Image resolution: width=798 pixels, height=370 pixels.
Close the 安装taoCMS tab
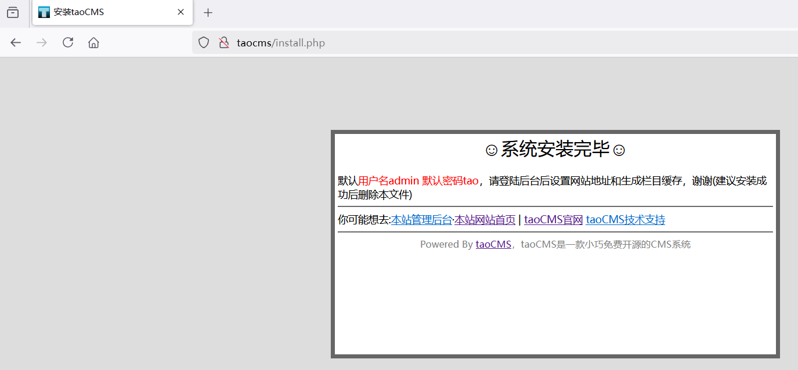[181, 12]
